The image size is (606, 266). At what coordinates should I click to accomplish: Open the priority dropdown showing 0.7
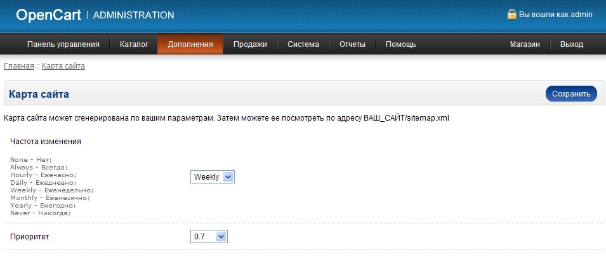point(209,237)
